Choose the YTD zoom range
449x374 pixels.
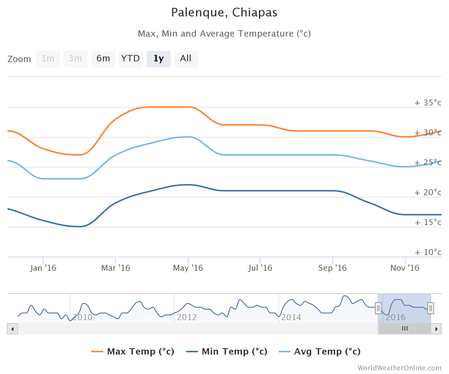pyautogui.click(x=131, y=59)
